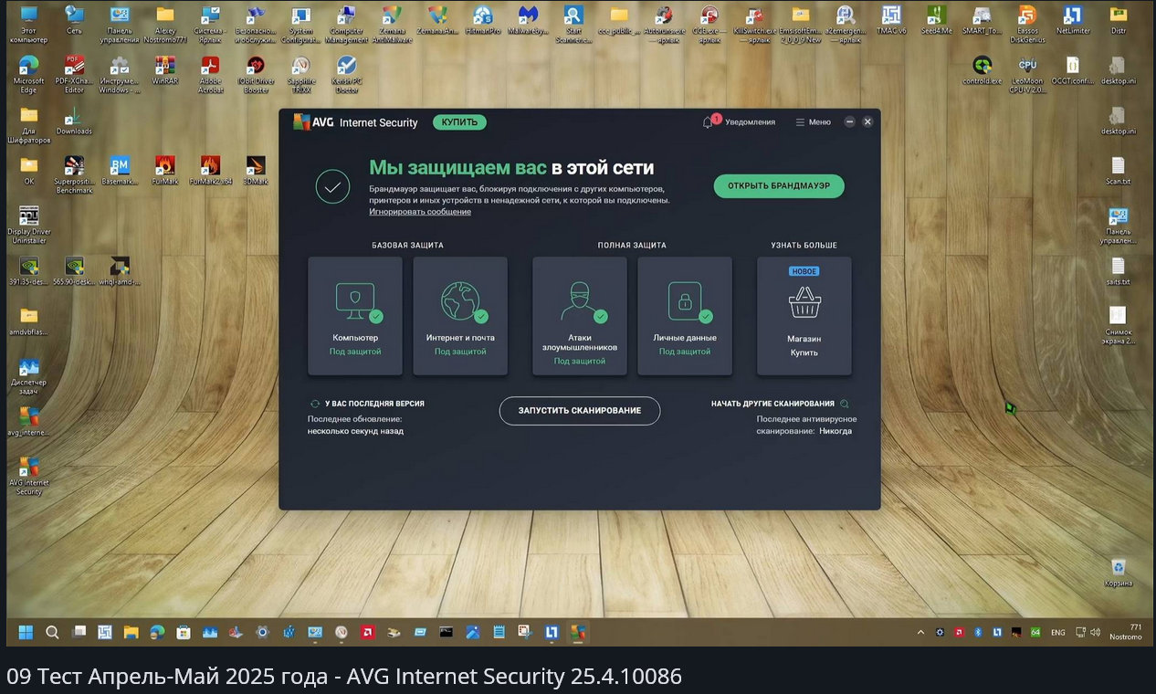The image size is (1156, 694).
Task: Click У ВАС ПОСЛЕДНЯЯ ВЕРСИЯ text
Action: (374, 404)
